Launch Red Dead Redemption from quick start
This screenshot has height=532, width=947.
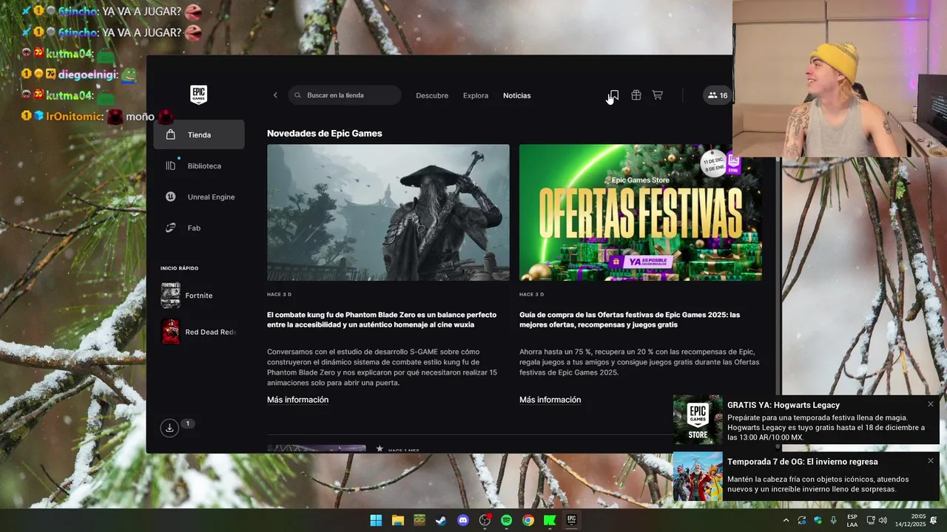coord(199,332)
